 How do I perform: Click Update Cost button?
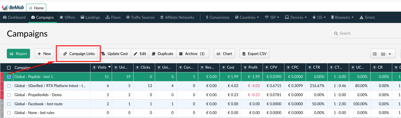pyautogui.click(x=115, y=54)
